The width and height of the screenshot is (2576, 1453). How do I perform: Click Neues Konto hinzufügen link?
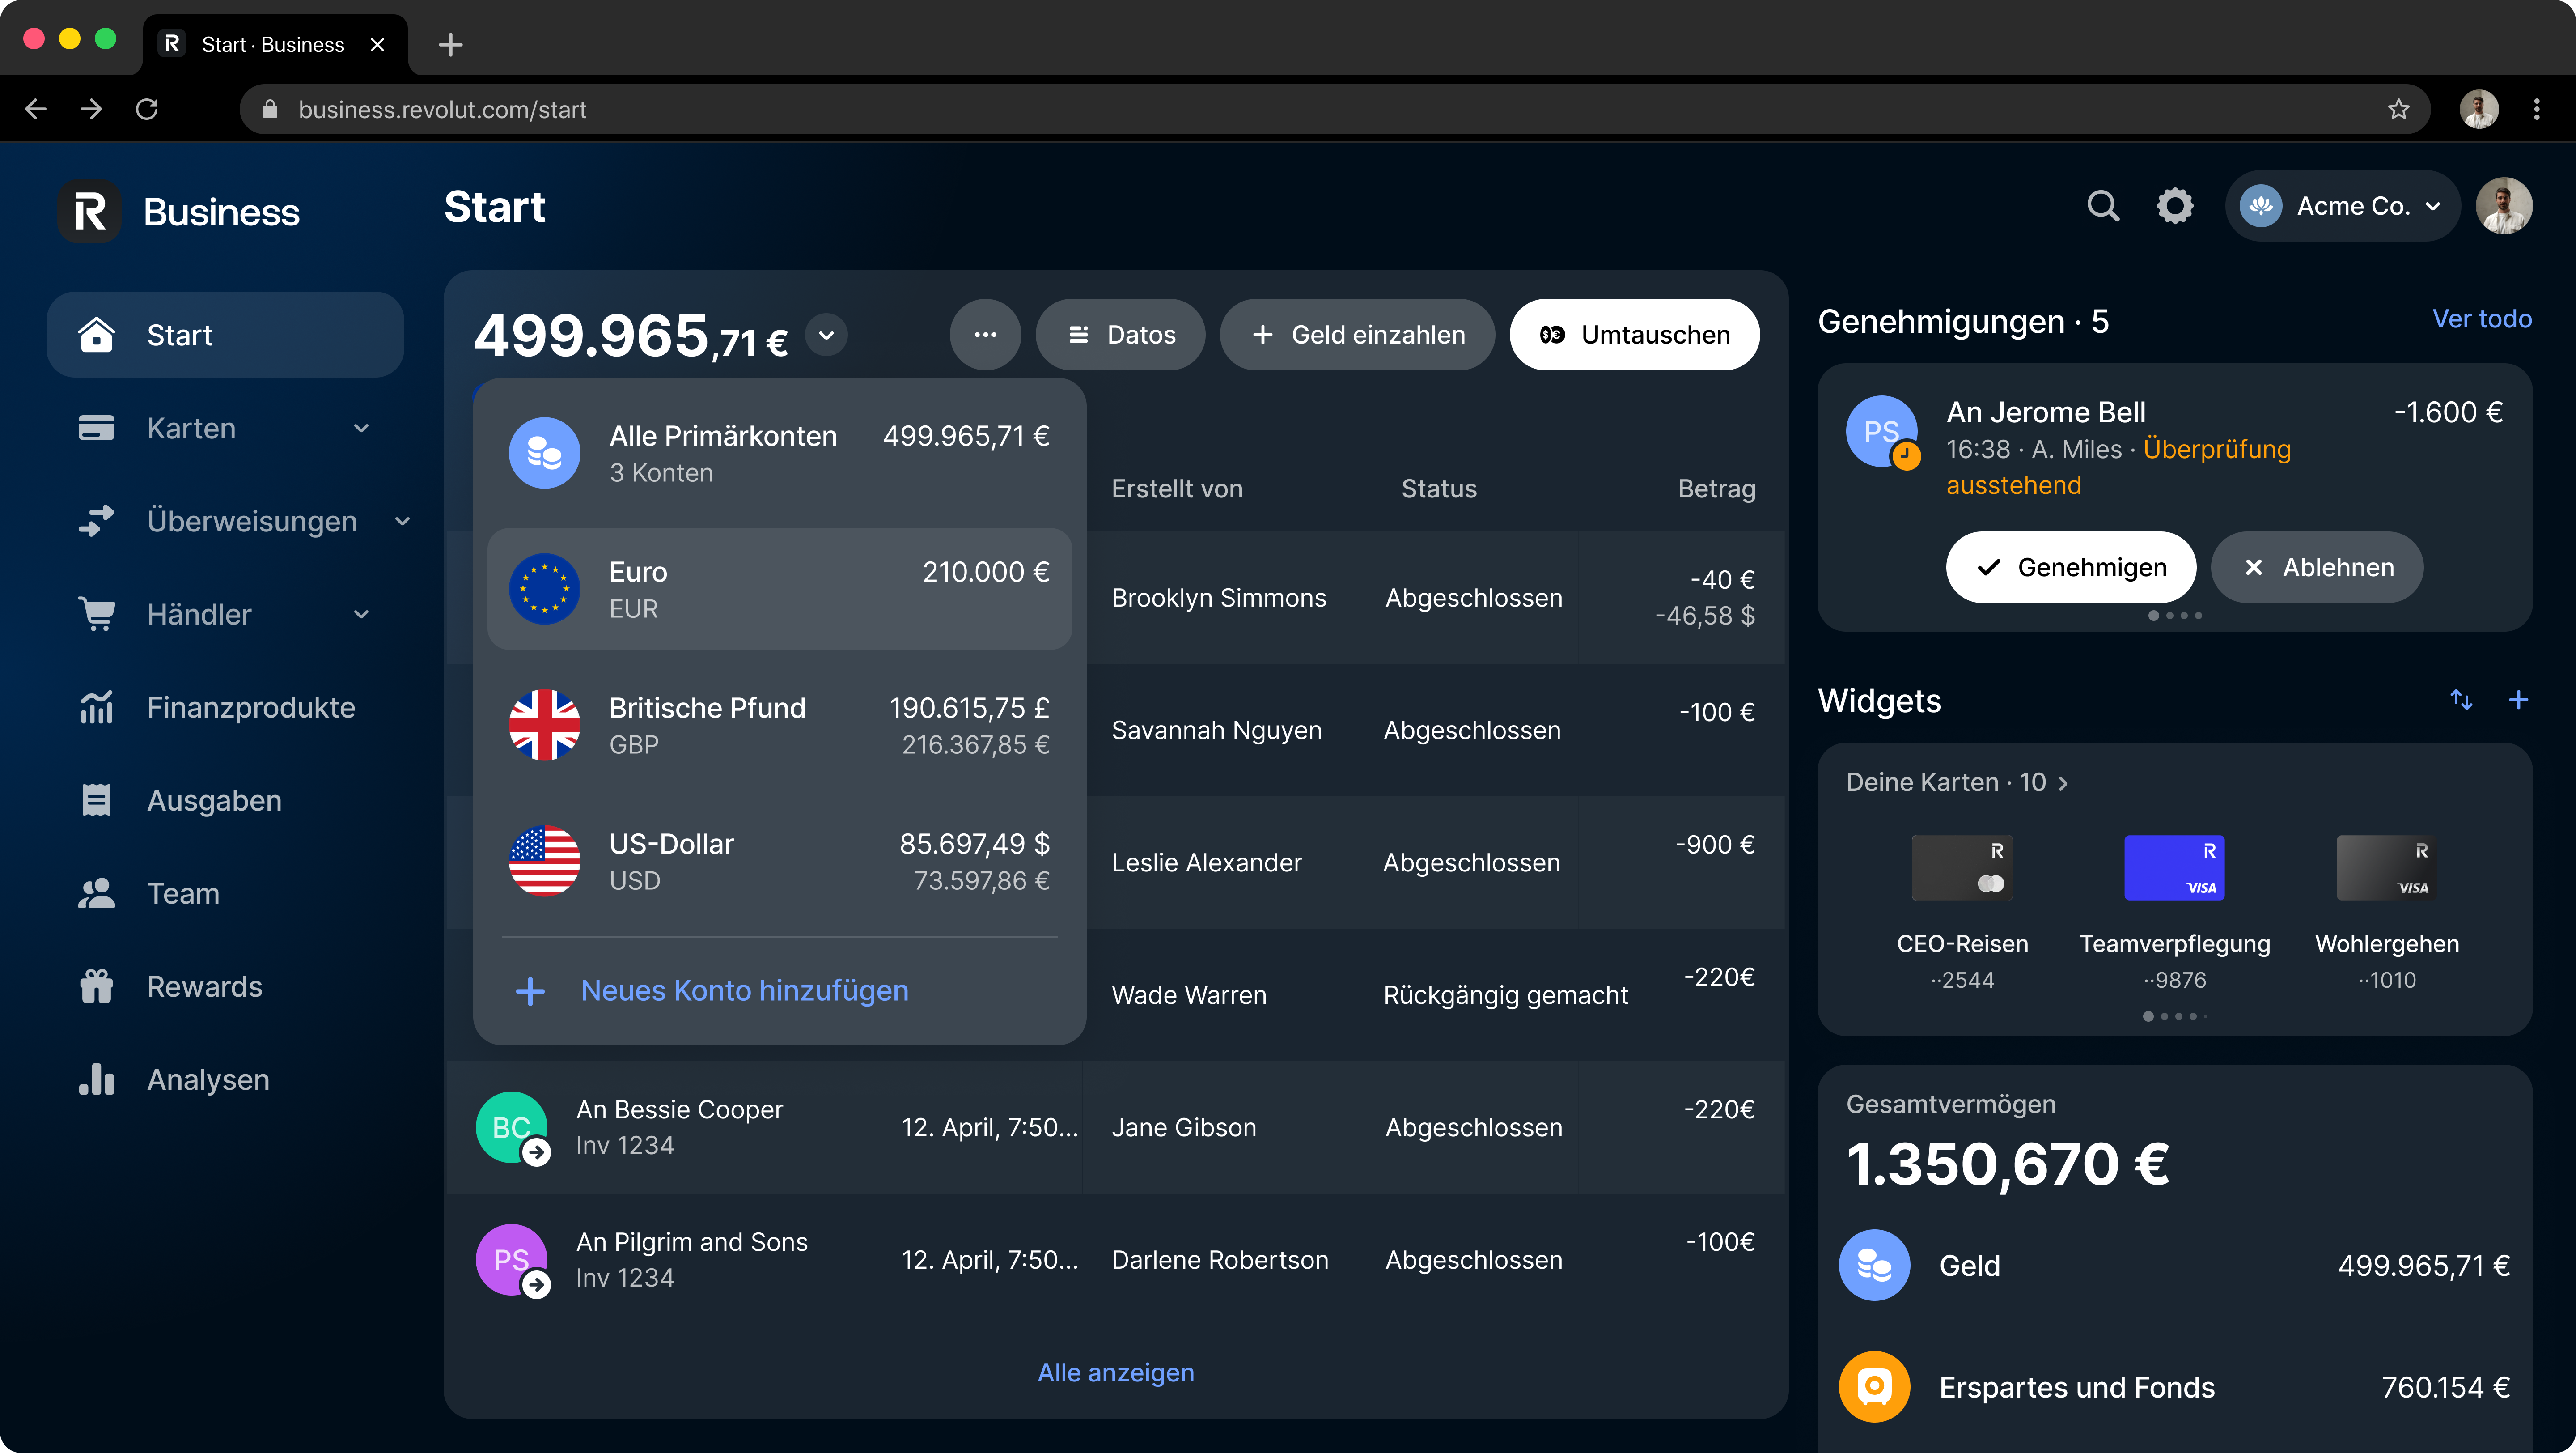coord(744,991)
